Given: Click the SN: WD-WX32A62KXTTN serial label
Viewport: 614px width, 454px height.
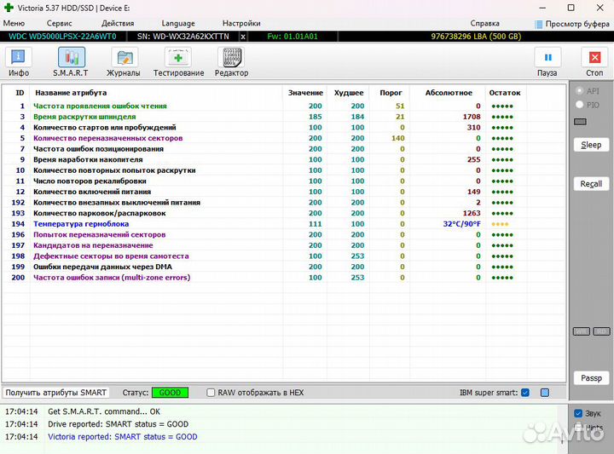Looking at the screenshot, I should pos(182,37).
